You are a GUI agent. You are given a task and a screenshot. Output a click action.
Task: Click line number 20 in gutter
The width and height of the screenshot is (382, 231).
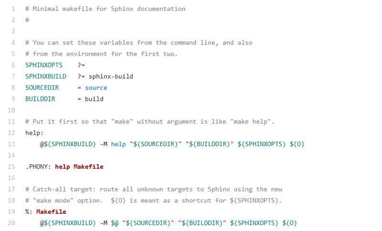point(11,223)
